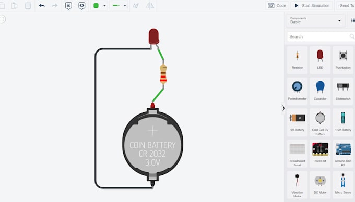Select the green wire color swatch
Screen dimensions: 355x202
96,5
